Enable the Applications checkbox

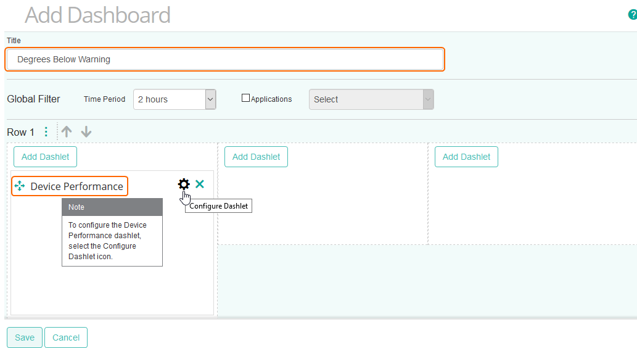[x=245, y=98]
